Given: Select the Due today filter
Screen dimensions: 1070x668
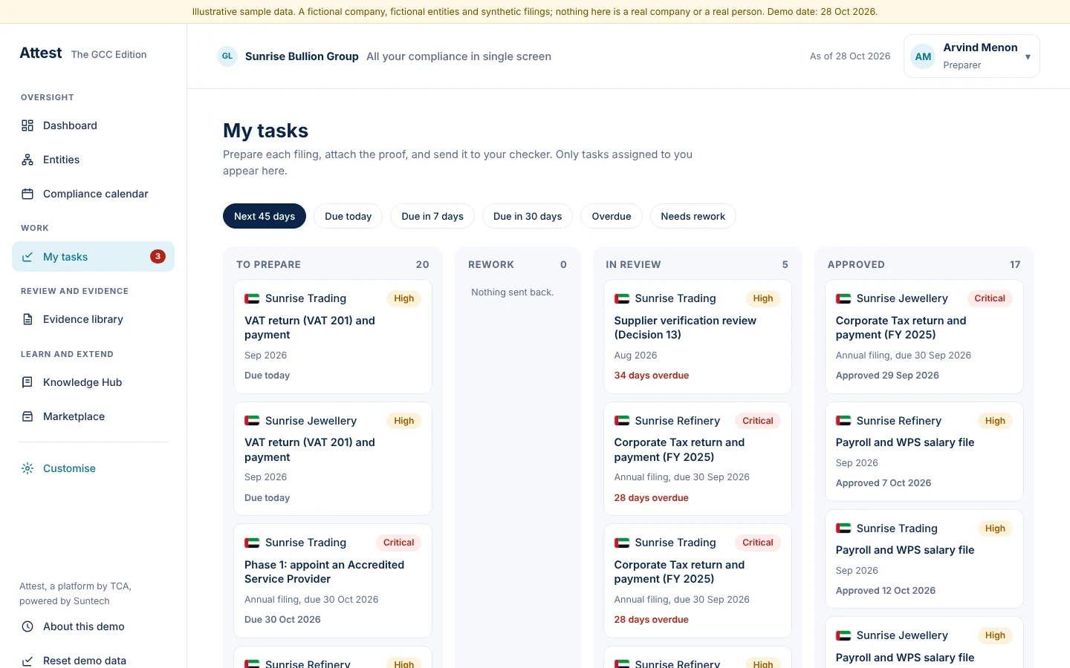Looking at the screenshot, I should pyautogui.click(x=348, y=216).
